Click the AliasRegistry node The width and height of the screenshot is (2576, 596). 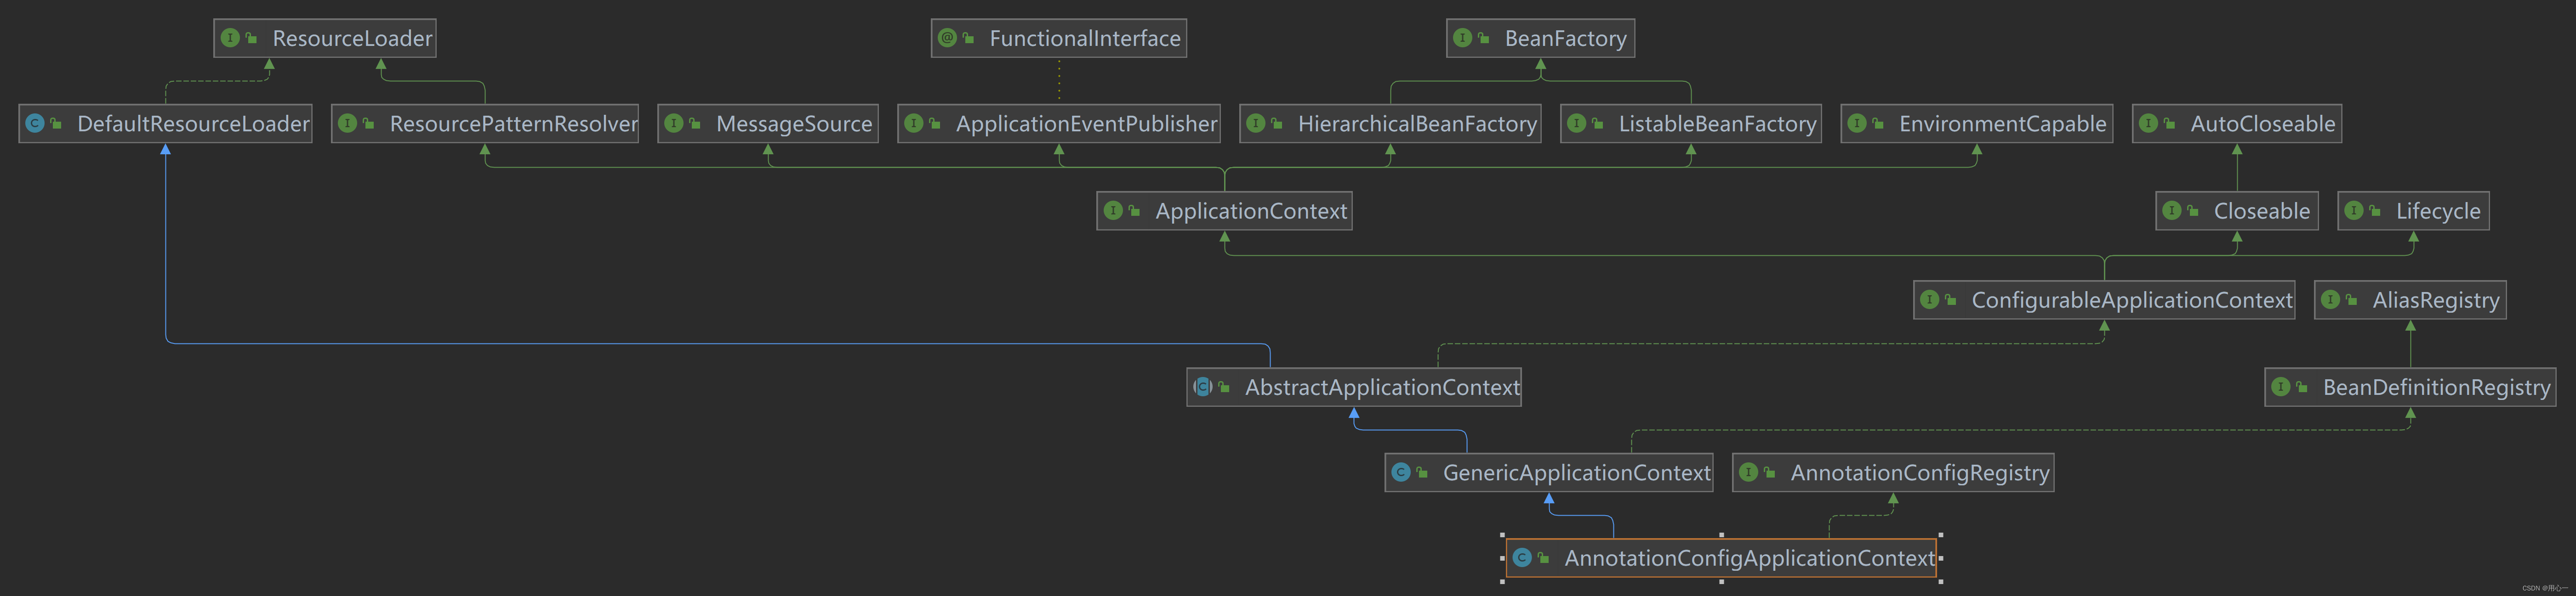coord(2410,299)
